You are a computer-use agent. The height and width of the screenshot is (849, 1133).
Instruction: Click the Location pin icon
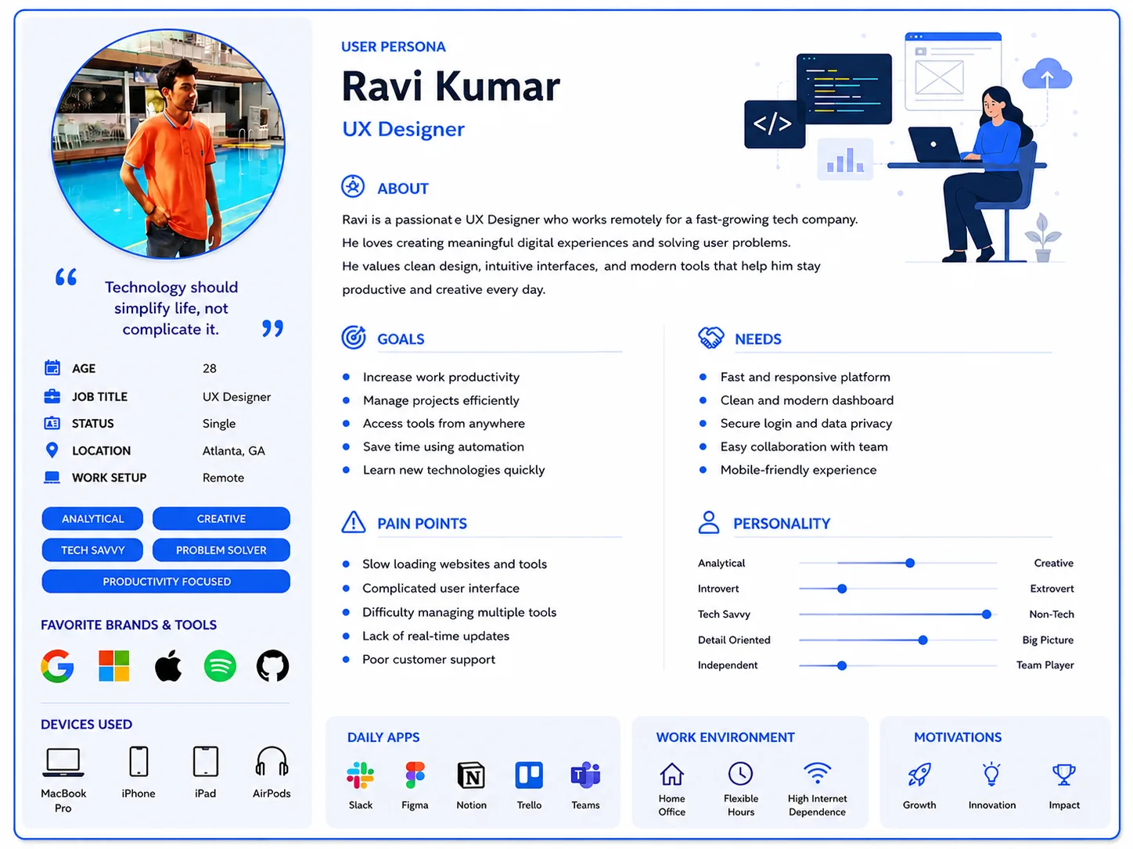[52, 450]
